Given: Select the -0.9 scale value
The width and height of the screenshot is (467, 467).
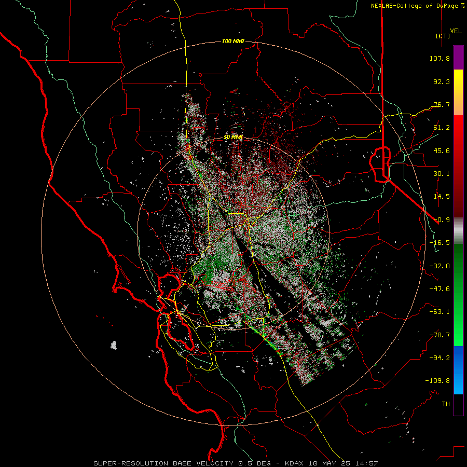Looking at the screenshot, I should pyautogui.click(x=442, y=220).
